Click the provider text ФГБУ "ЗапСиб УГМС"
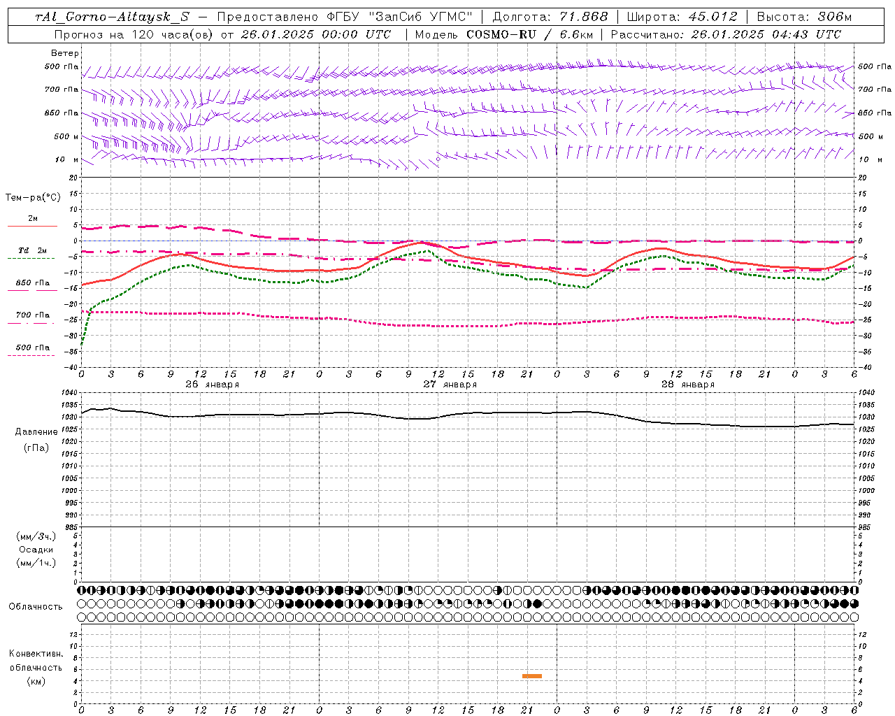This screenshot has width=895, height=716. tap(399, 17)
